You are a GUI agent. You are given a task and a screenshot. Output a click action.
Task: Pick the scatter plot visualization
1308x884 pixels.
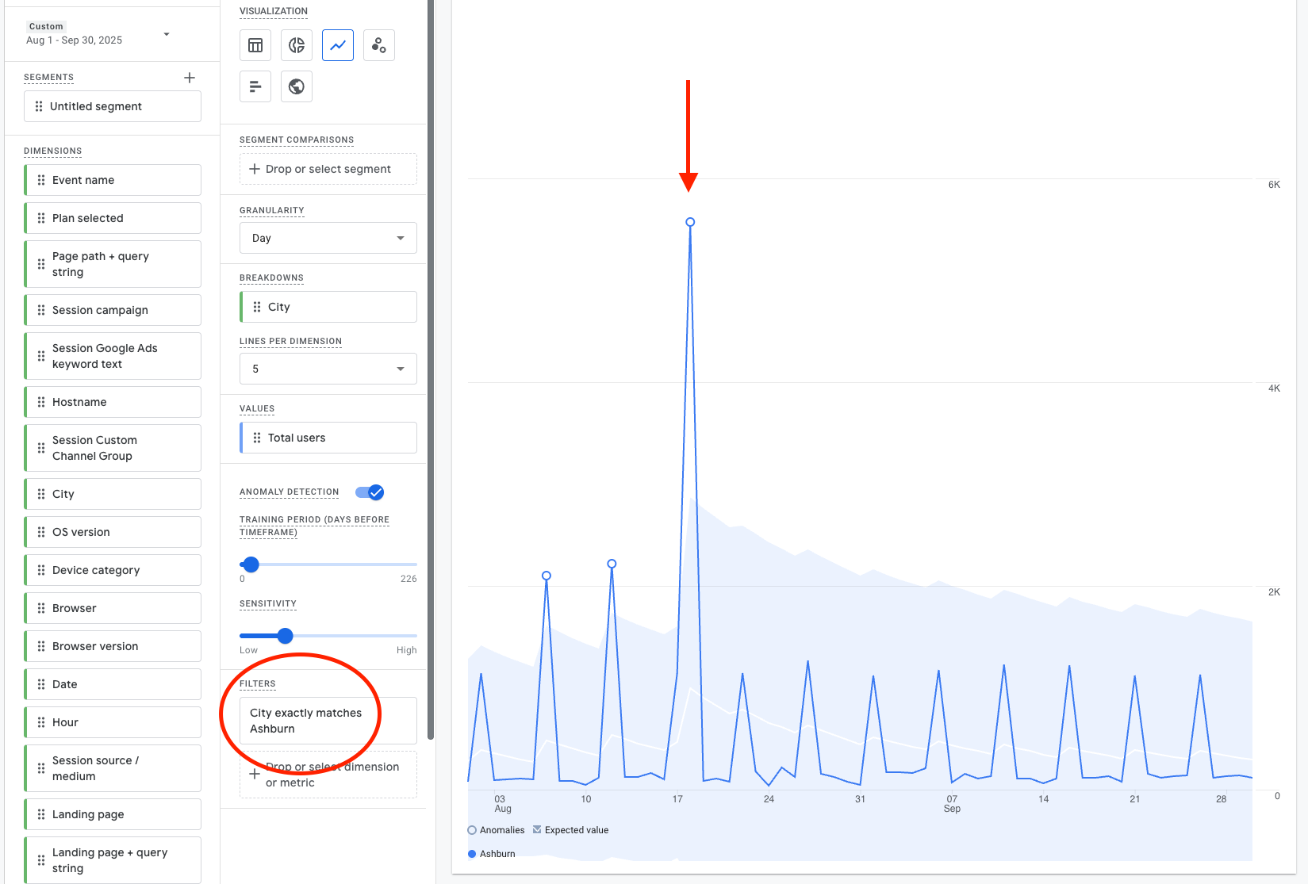pos(379,45)
